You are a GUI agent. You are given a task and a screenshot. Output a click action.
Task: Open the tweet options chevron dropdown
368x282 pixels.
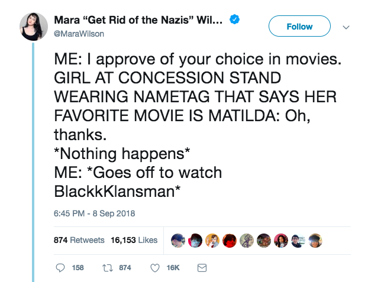tap(346, 27)
